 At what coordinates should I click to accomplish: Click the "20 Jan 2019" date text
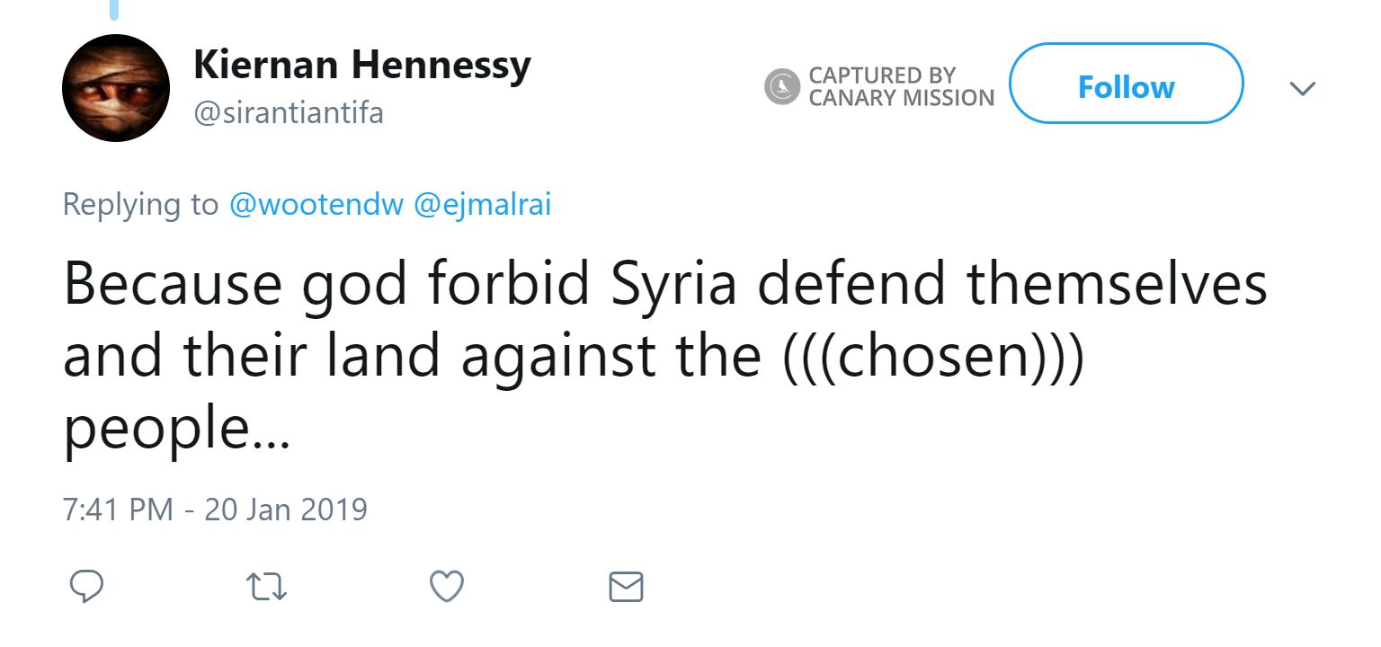point(286,510)
